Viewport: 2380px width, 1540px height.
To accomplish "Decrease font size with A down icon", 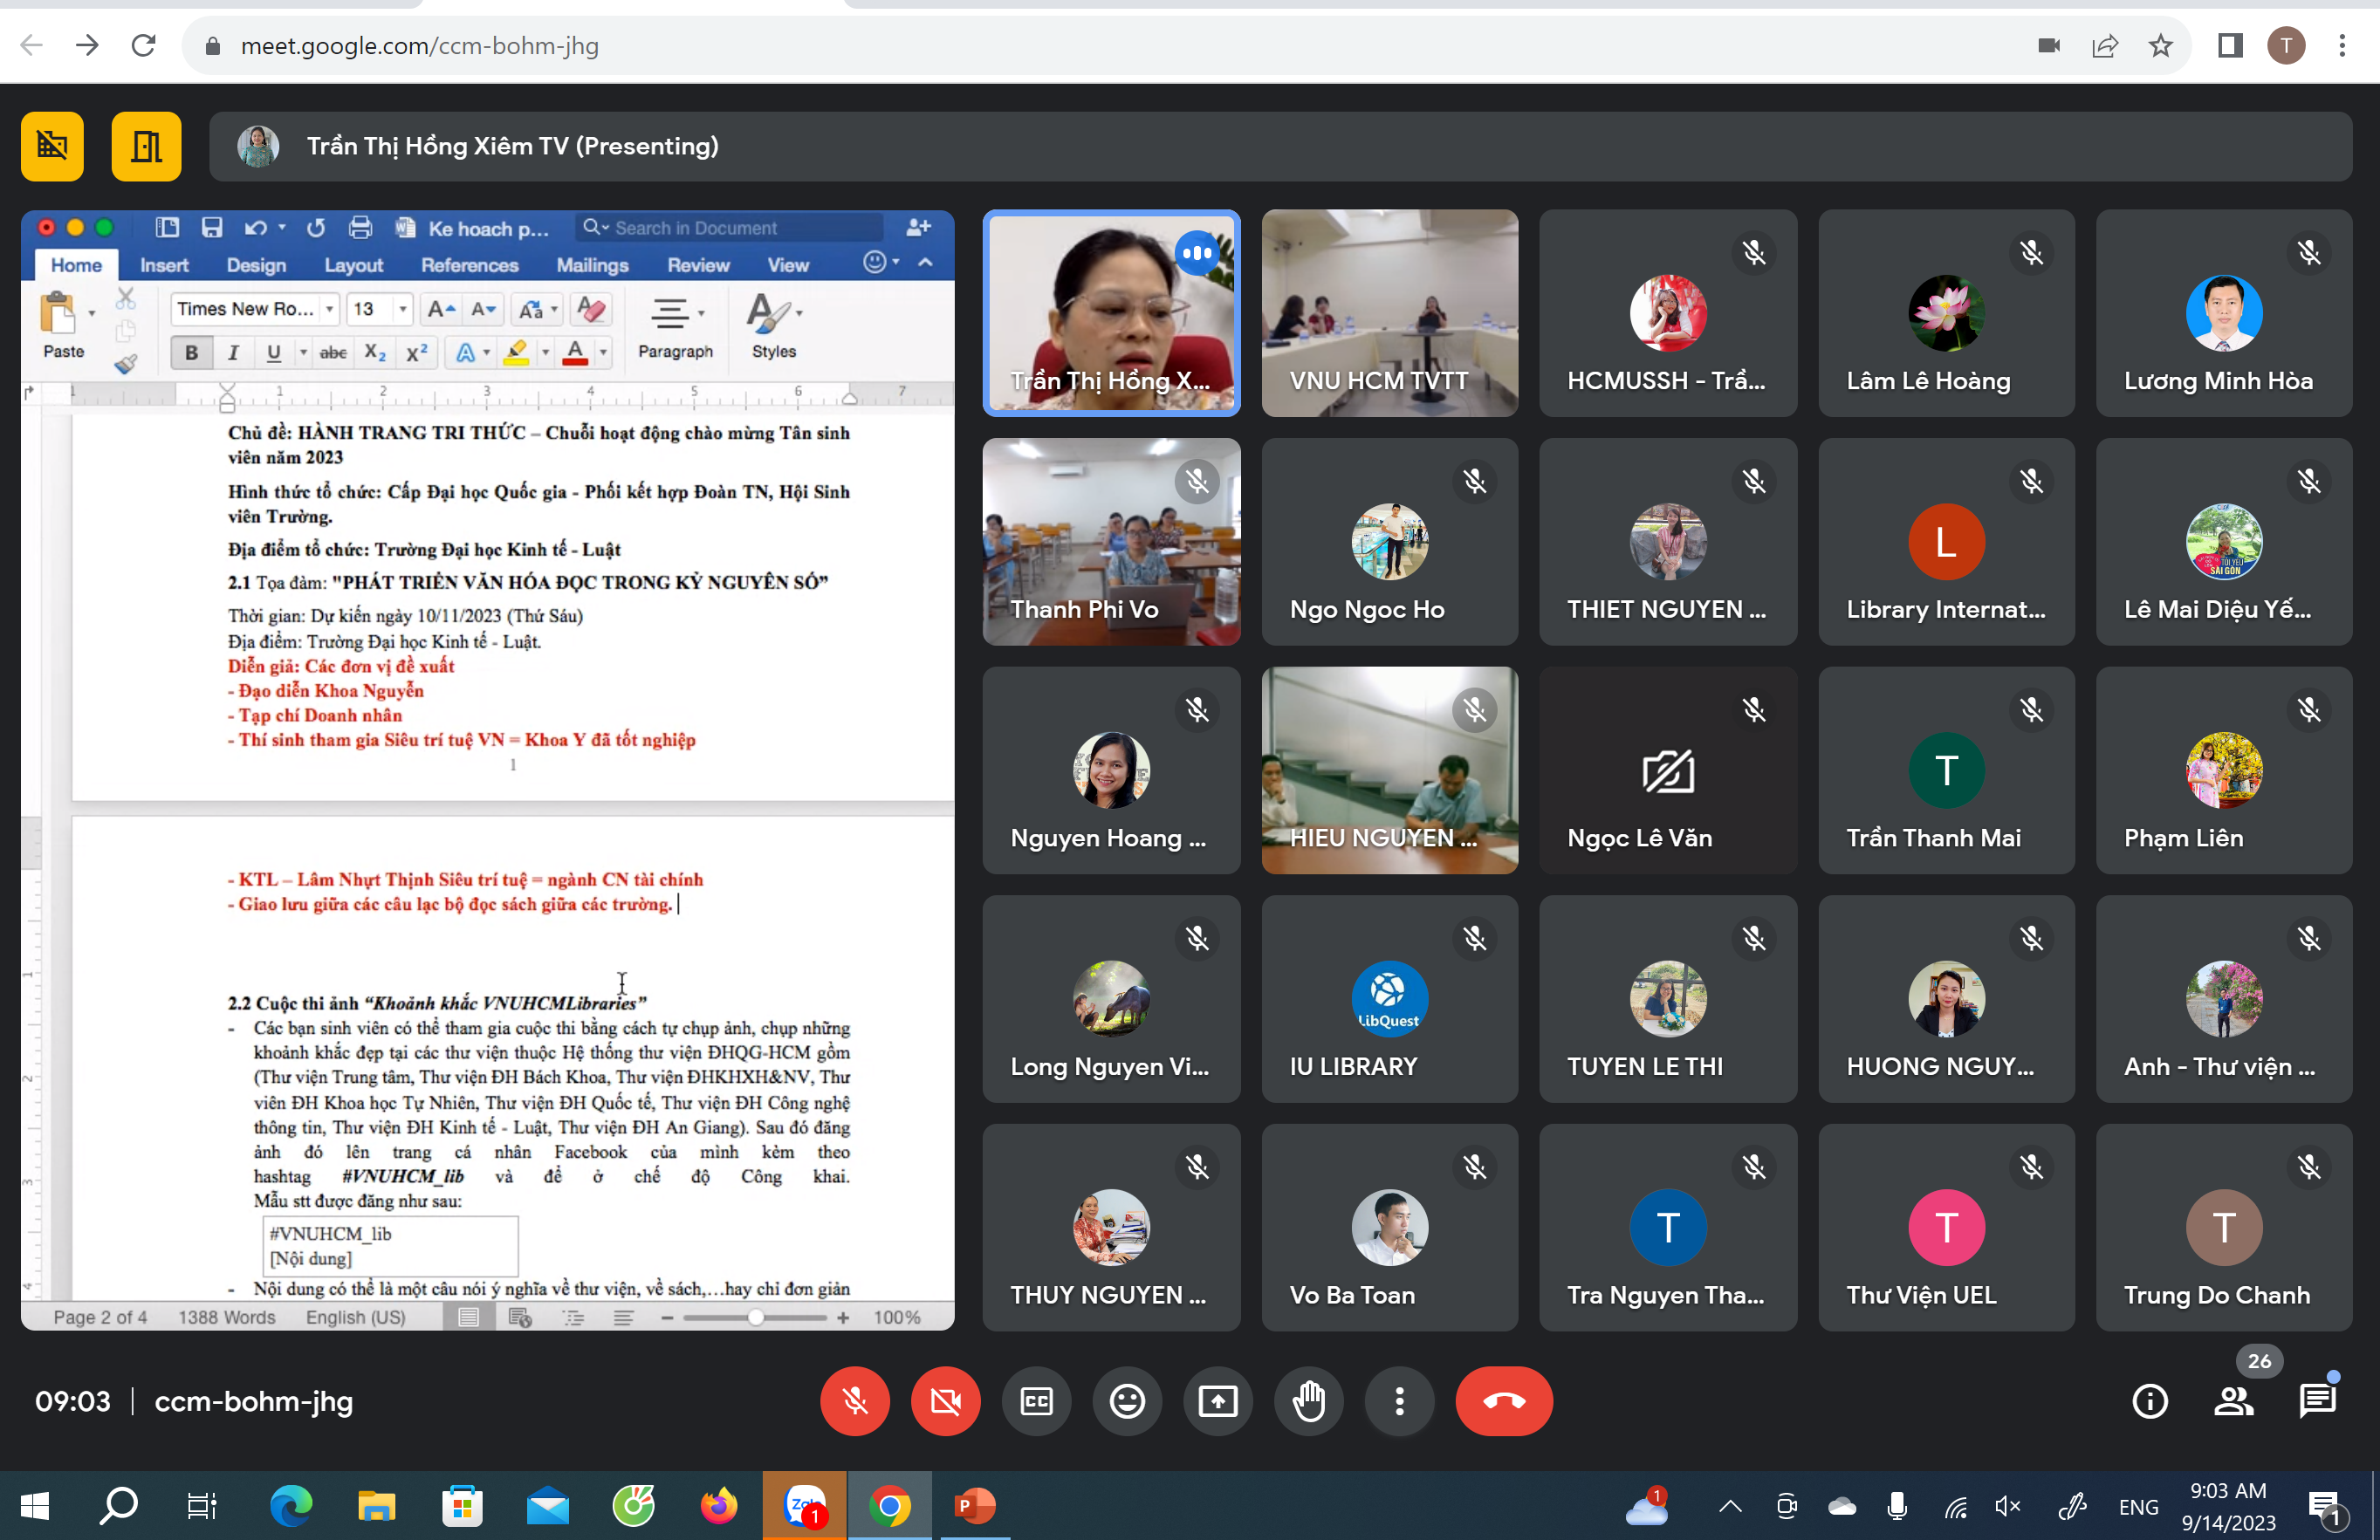I will [483, 309].
